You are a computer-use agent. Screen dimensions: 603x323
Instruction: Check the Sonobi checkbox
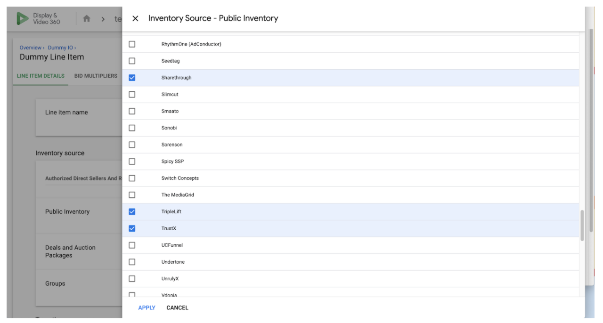click(x=132, y=128)
